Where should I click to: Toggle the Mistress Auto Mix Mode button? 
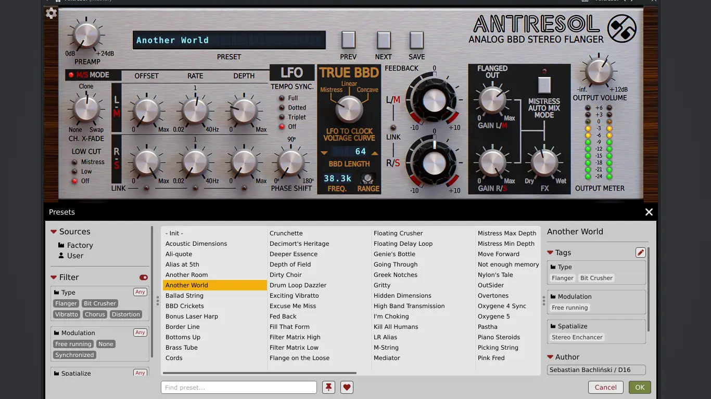click(x=544, y=84)
